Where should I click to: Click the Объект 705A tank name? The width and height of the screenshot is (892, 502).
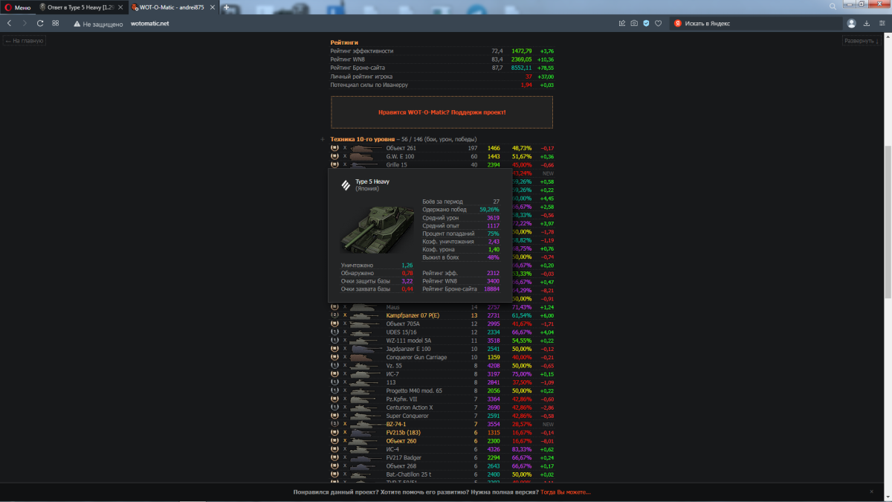click(x=403, y=324)
